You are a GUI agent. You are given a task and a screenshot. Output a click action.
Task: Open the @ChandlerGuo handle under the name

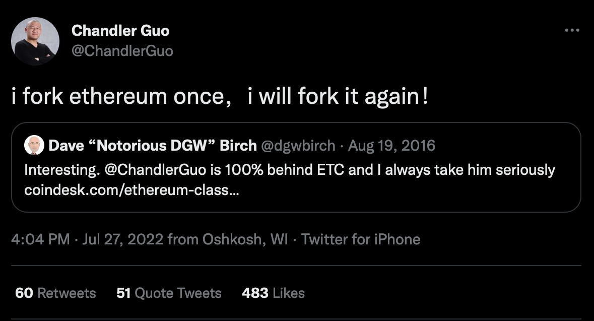coord(122,51)
